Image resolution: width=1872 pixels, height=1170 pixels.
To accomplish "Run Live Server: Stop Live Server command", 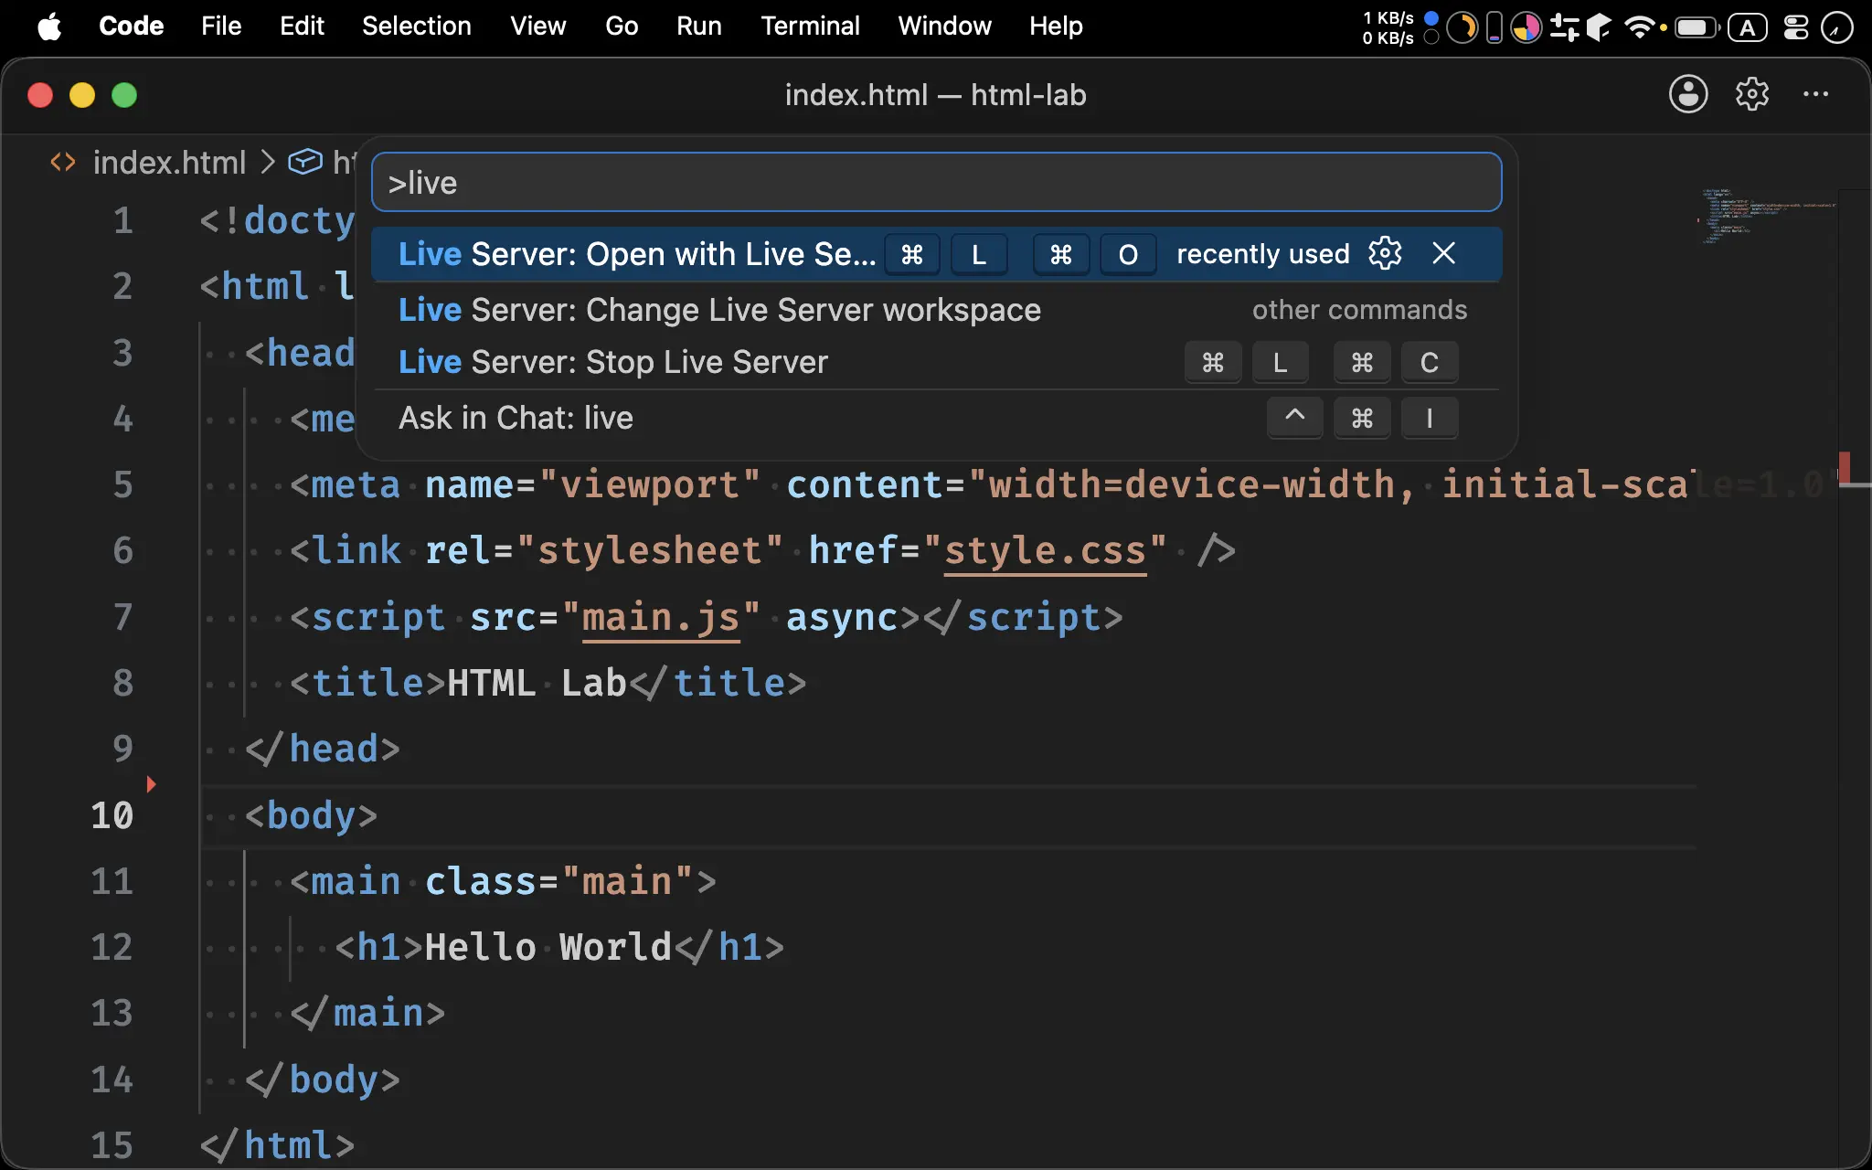I will [x=936, y=363].
